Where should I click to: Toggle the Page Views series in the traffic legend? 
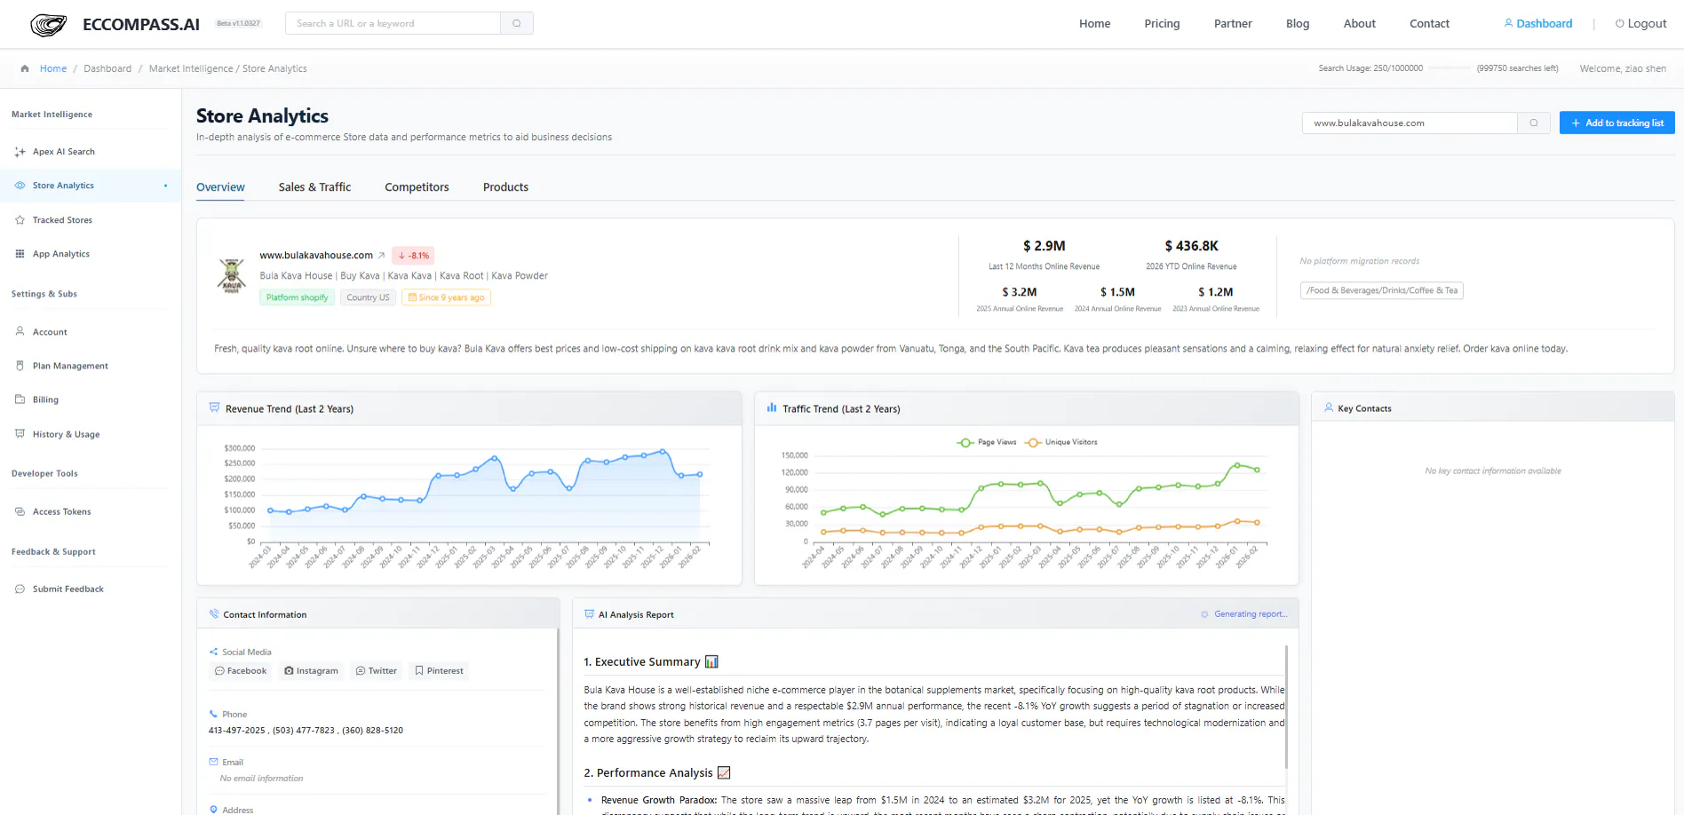[x=987, y=442]
